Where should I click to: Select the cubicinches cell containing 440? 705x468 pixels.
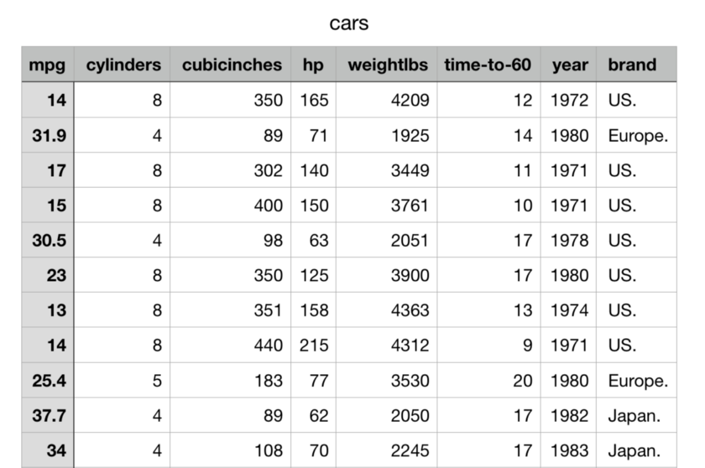[x=230, y=345]
